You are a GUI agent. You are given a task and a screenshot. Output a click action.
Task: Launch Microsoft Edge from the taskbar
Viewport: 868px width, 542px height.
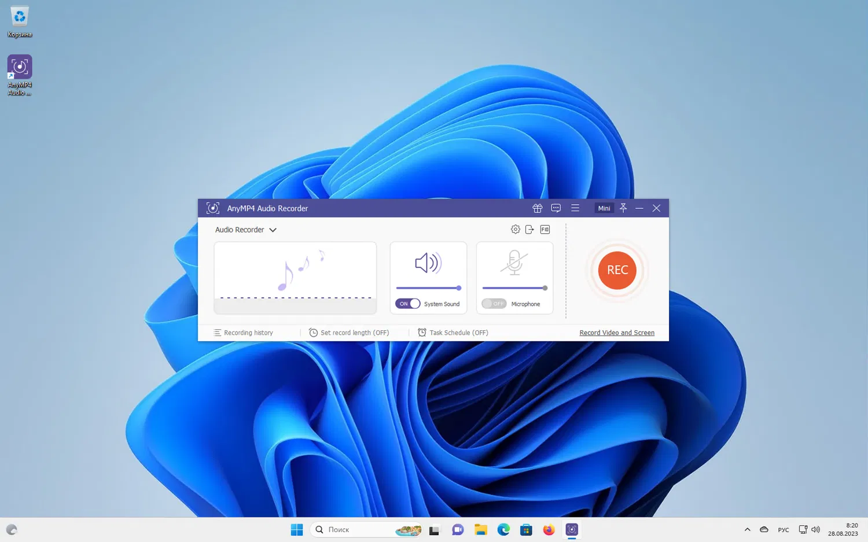point(503,530)
